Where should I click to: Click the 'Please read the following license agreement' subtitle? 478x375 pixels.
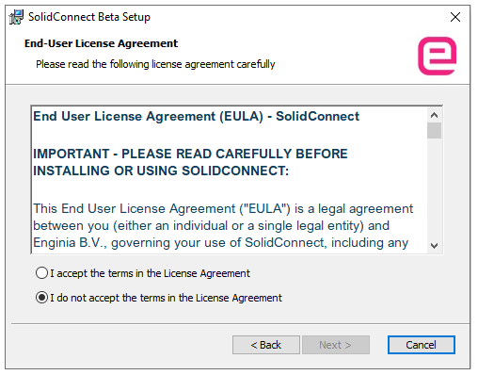pos(155,64)
